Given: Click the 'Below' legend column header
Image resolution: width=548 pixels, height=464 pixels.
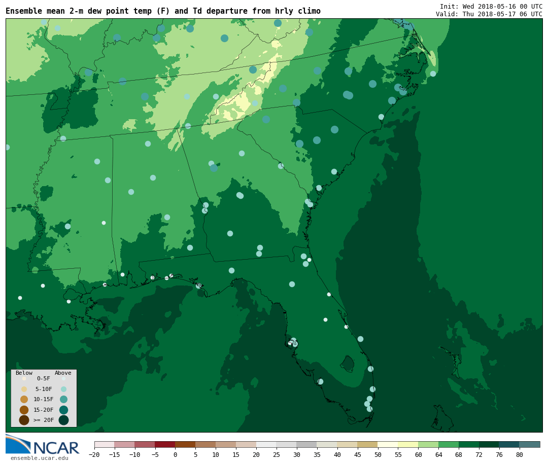Looking at the screenshot, I should (24, 373).
